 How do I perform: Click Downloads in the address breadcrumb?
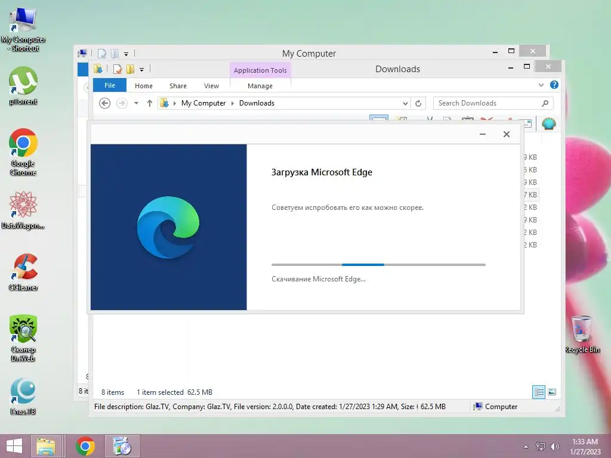[257, 103]
